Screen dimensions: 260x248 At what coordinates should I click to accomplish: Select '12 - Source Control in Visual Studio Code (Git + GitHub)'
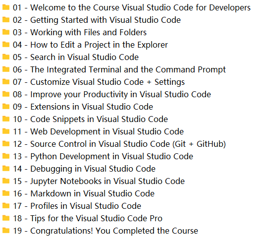119,144
